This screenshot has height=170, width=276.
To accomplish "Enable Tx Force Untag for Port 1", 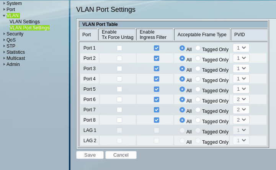I will [120, 48].
